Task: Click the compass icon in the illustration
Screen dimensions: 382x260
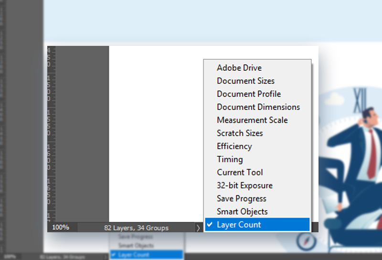Action: point(306,241)
